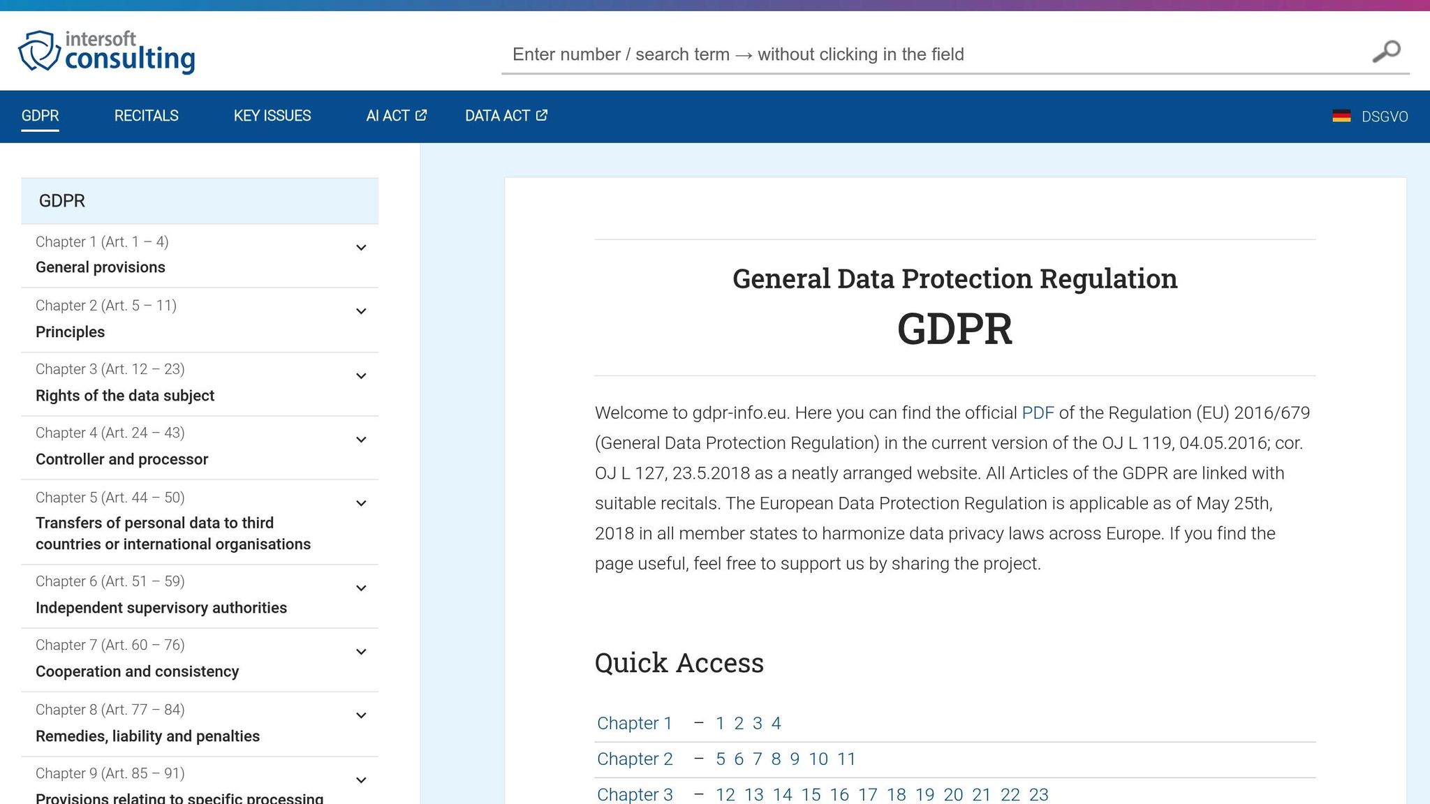Click the search magnifier icon

click(1386, 51)
